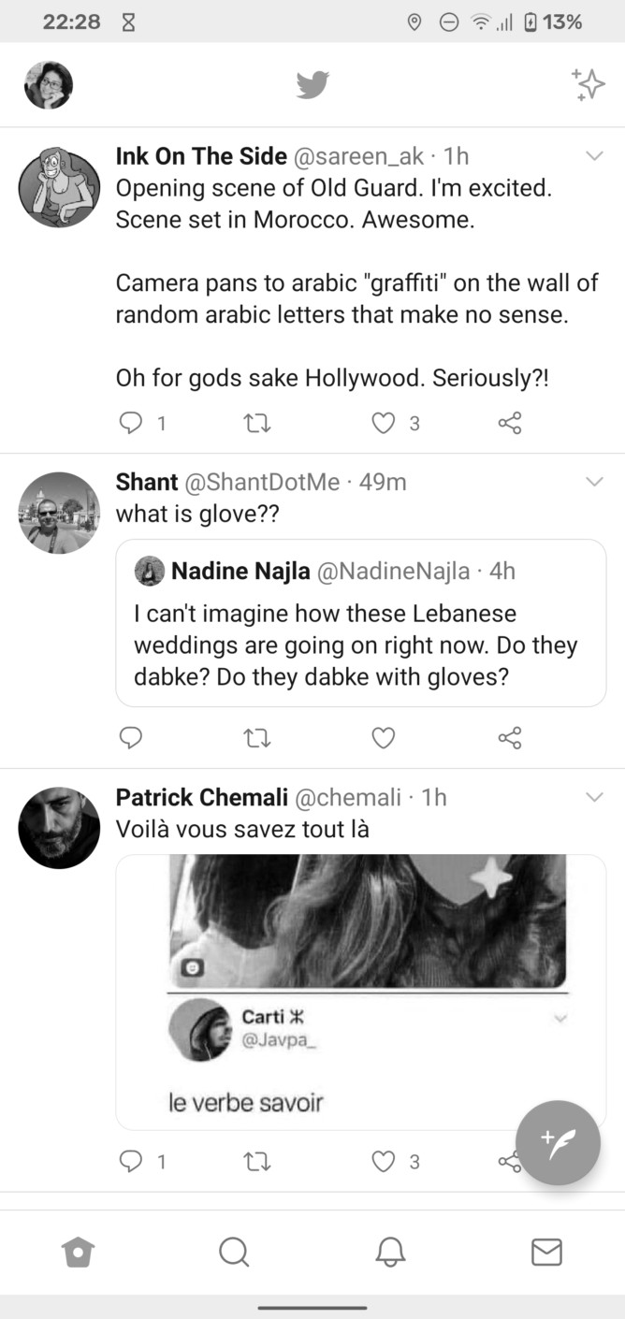Go to the Messages envelope tab
The width and height of the screenshot is (625, 1319).
click(x=546, y=1252)
